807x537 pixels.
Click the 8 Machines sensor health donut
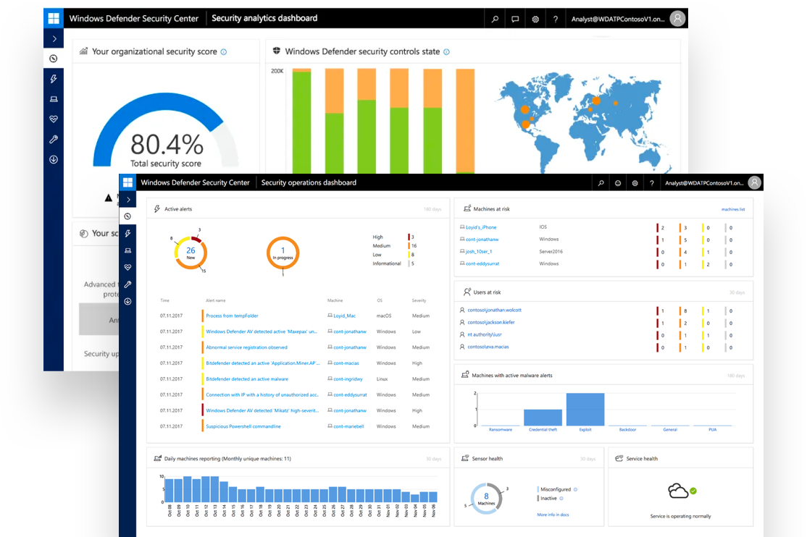pyautogui.click(x=486, y=499)
